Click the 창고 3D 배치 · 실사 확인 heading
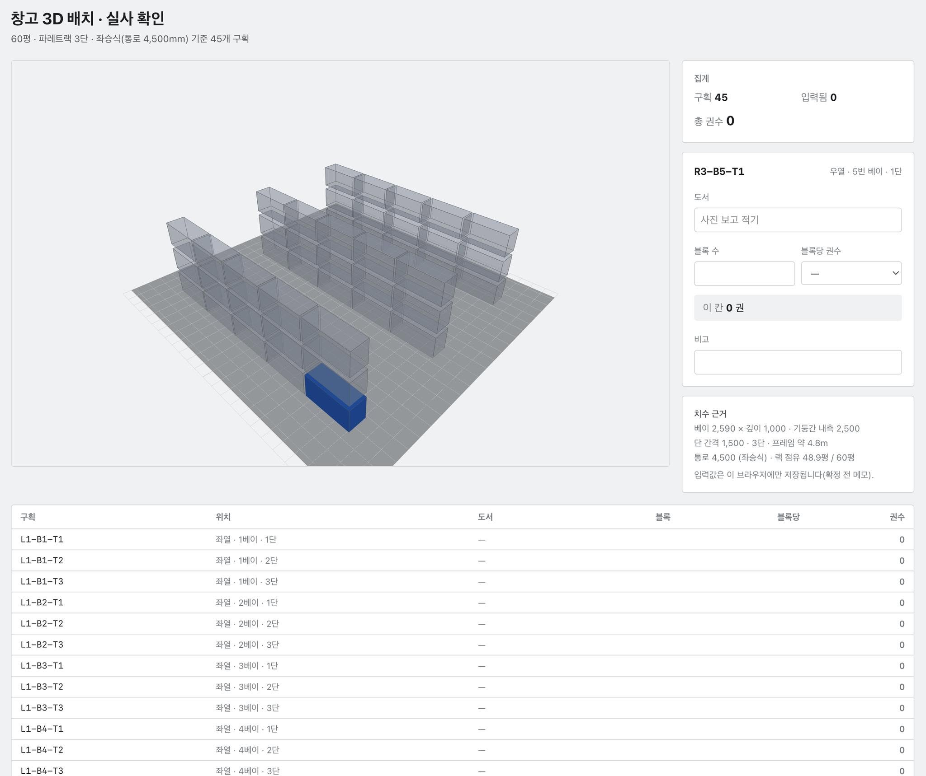Image resolution: width=926 pixels, height=776 pixels. click(87, 19)
